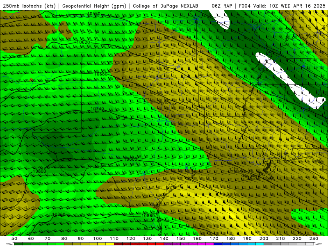Screen dimensions: 328x246
Task: Select the 150 value on the color scale
Action: 181,239
